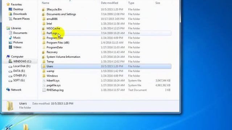Open the Music library
232x130 pixels.
tap(17, 38)
